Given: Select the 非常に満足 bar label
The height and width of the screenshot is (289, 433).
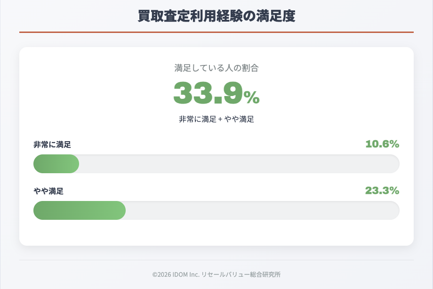Looking at the screenshot, I should [52, 144].
